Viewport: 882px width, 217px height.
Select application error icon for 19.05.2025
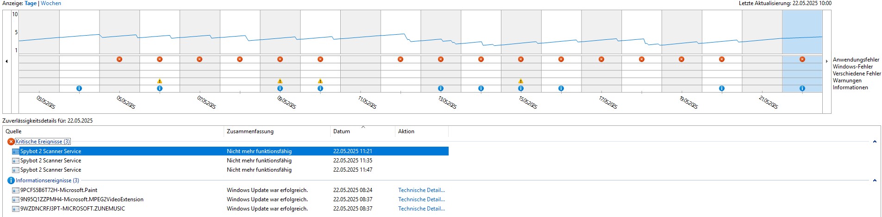pos(682,59)
